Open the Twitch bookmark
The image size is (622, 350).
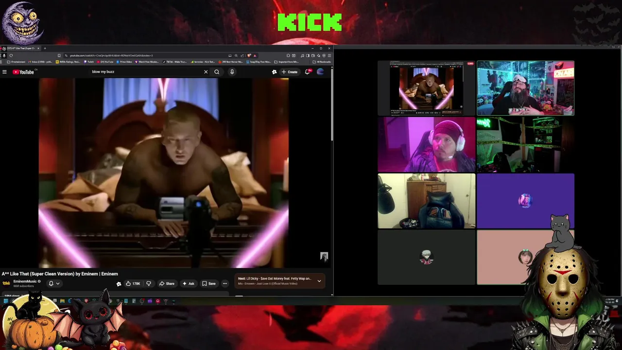click(88, 62)
